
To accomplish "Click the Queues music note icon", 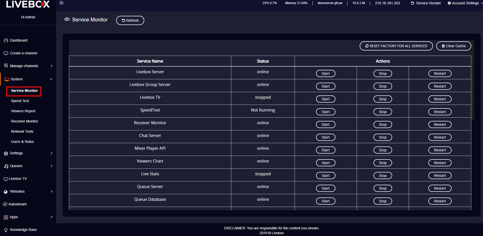I will pos(6,166).
